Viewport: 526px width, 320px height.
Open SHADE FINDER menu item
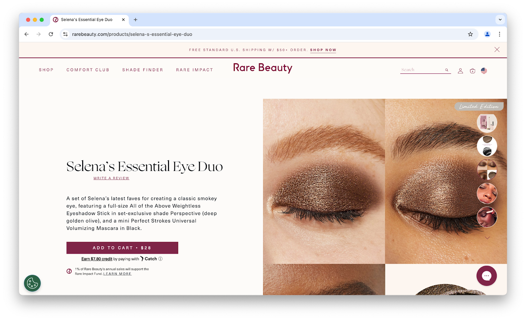pyautogui.click(x=143, y=70)
